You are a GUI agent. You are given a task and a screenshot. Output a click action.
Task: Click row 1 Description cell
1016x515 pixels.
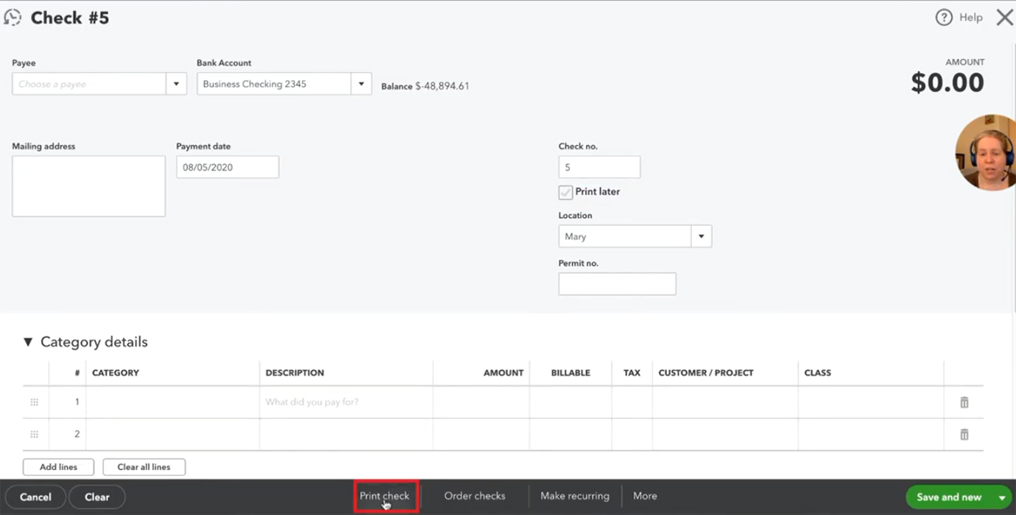346,402
